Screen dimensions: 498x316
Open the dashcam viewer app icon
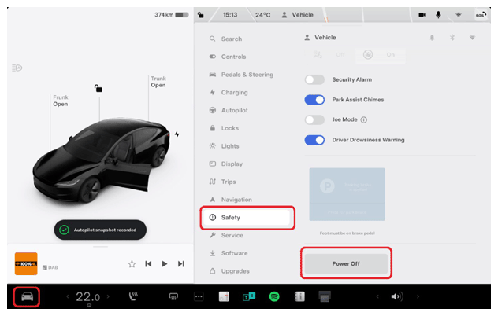[325, 296]
